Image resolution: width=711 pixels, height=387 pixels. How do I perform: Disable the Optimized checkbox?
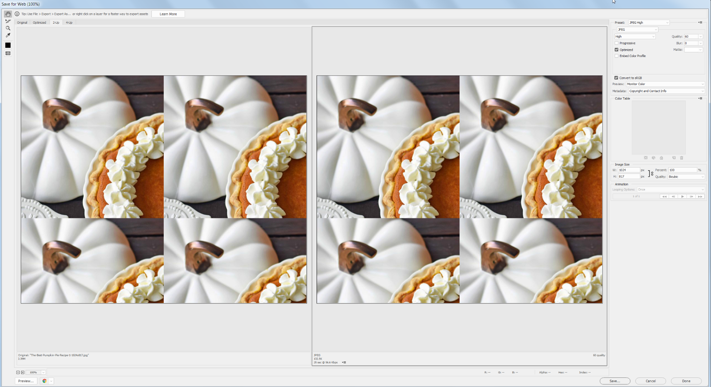(x=617, y=50)
